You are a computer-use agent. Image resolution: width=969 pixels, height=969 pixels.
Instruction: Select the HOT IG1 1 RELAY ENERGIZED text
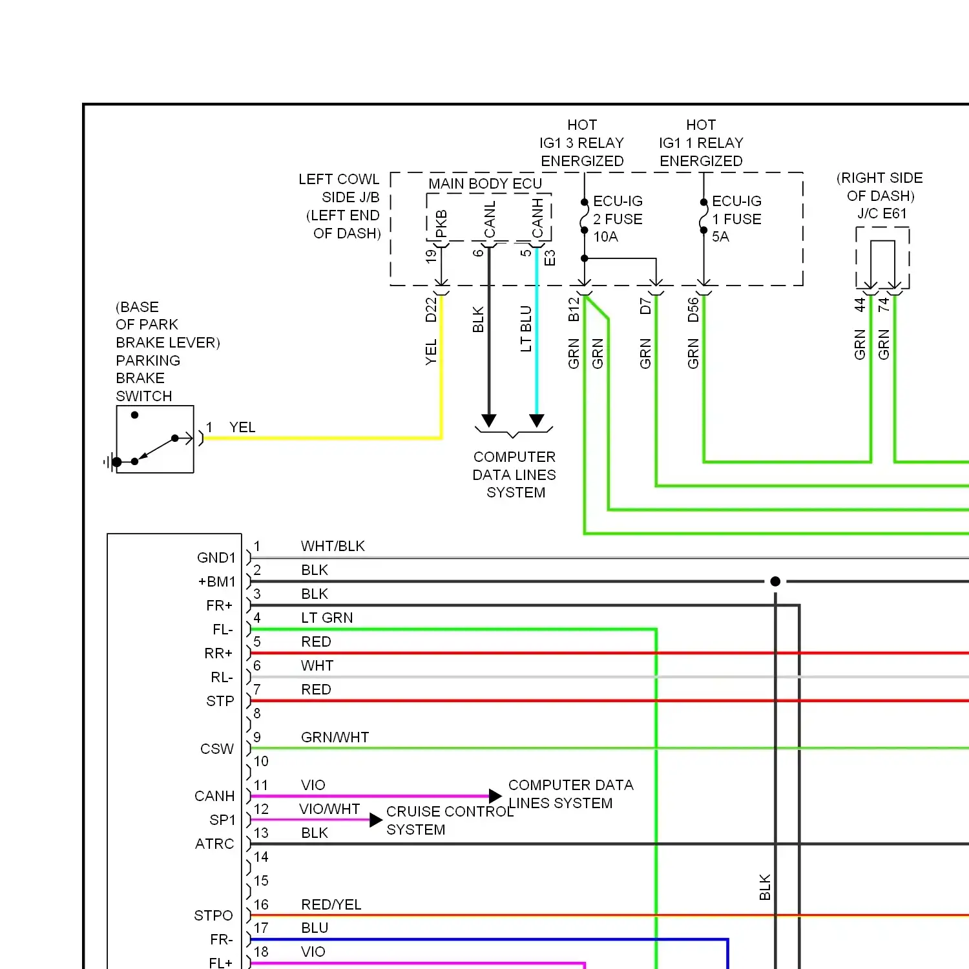pyautogui.click(x=701, y=143)
